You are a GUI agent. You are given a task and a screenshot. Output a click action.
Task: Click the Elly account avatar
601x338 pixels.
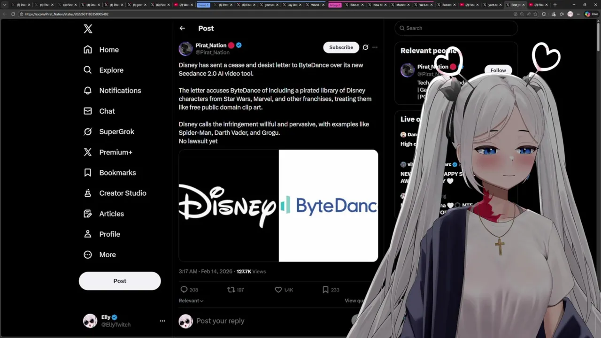(90, 321)
